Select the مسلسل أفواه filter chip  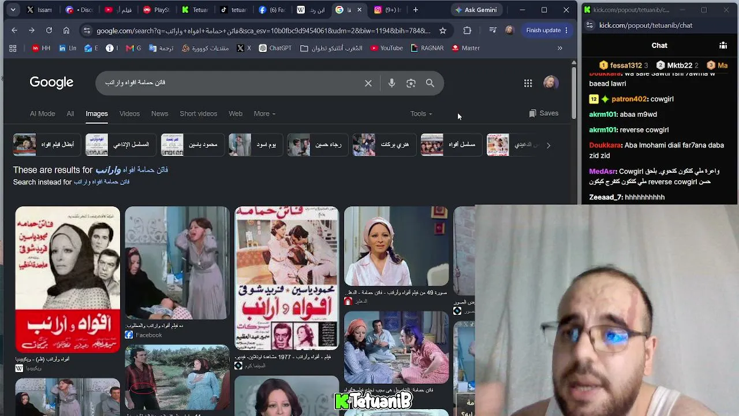tap(451, 145)
